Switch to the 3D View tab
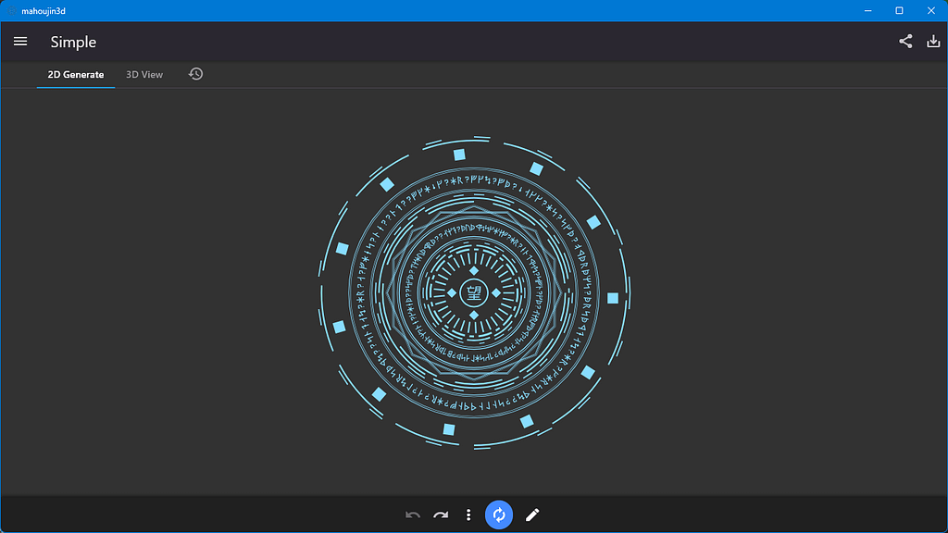Image resolution: width=948 pixels, height=533 pixels. (144, 73)
